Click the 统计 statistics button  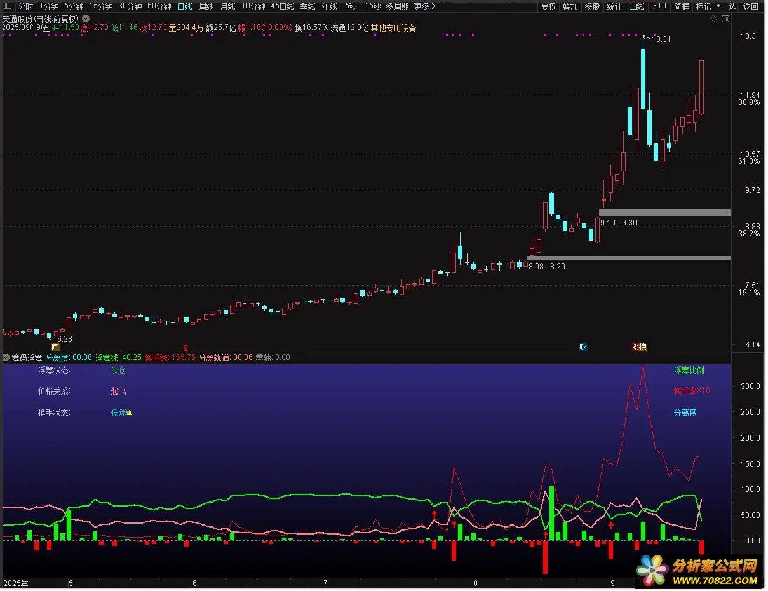(614, 6)
